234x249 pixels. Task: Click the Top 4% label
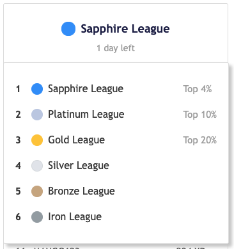198,89
